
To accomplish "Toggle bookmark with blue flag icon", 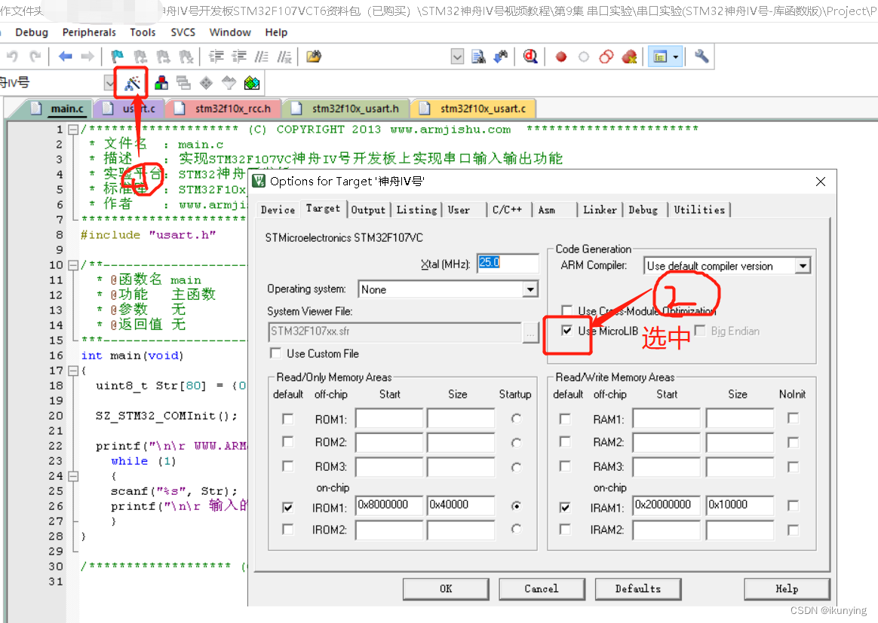I will pyautogui.click(x=117, y=56).
